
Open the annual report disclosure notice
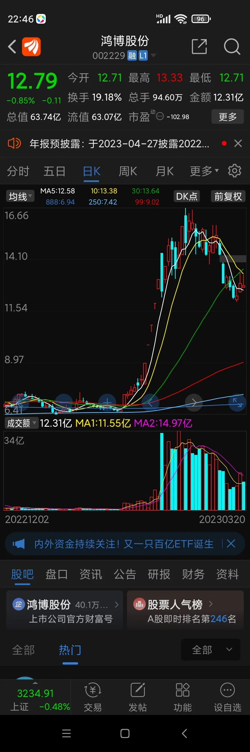119,144
